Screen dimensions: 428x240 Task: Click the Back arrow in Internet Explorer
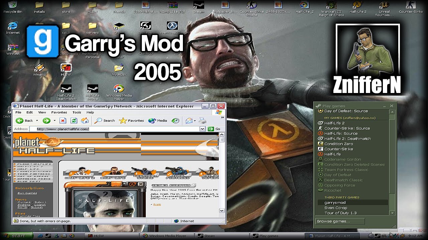19,120
